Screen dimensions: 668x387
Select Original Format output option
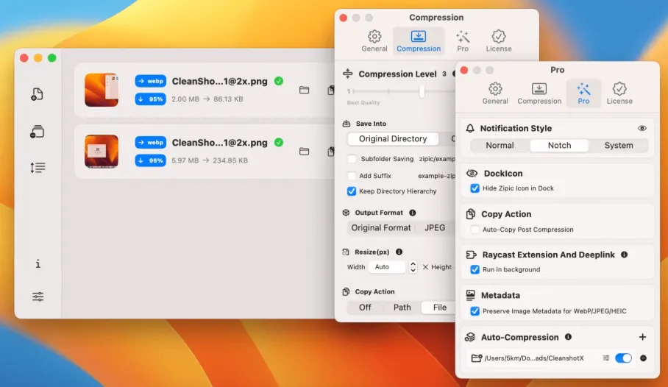tap(381, 227)
